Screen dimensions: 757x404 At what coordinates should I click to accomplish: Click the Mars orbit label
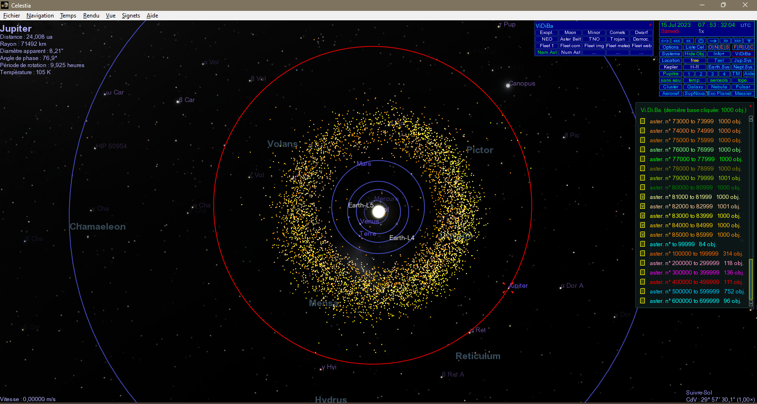pyautogui.click(x=364, y=163)
